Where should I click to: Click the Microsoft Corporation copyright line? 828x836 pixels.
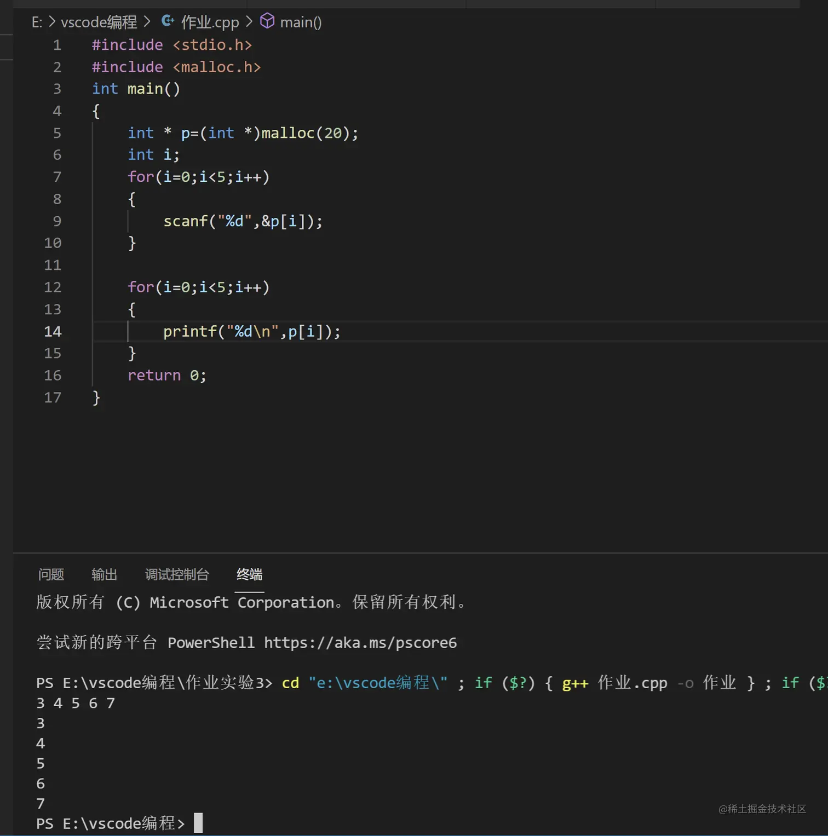tap(251, 602)
